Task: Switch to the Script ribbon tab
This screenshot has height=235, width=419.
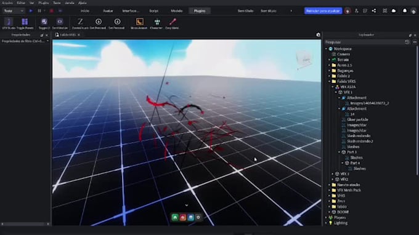Action: [x=153, y=11]
